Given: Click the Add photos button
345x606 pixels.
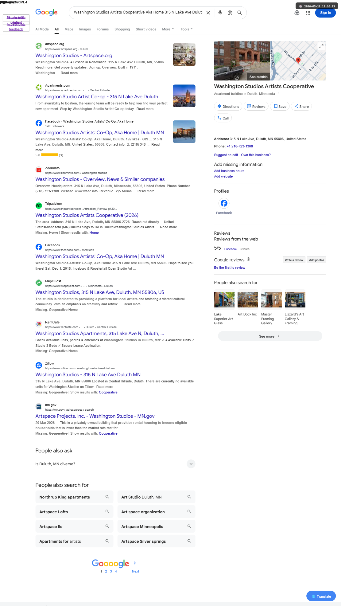Looking at the screenshot, I should tap(316, 260).
